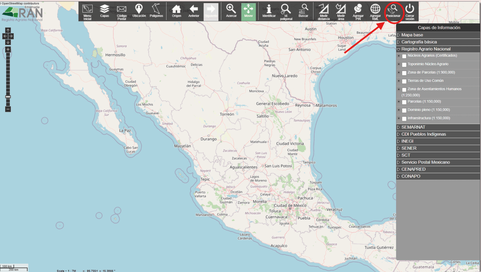
Task: Toggle Parcelas (1:150,000) layer checkbox
Action: (404, 102)
